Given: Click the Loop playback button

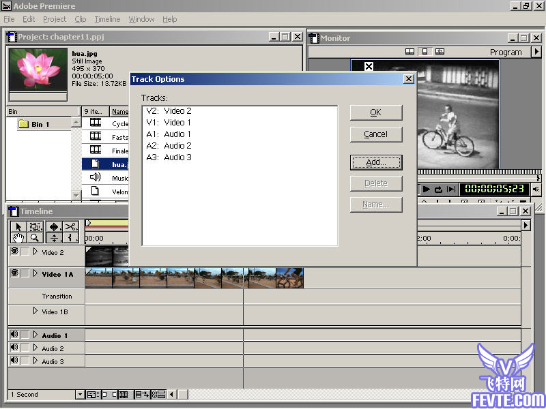Looking at the screenshot, I should [x=438, y=190].
